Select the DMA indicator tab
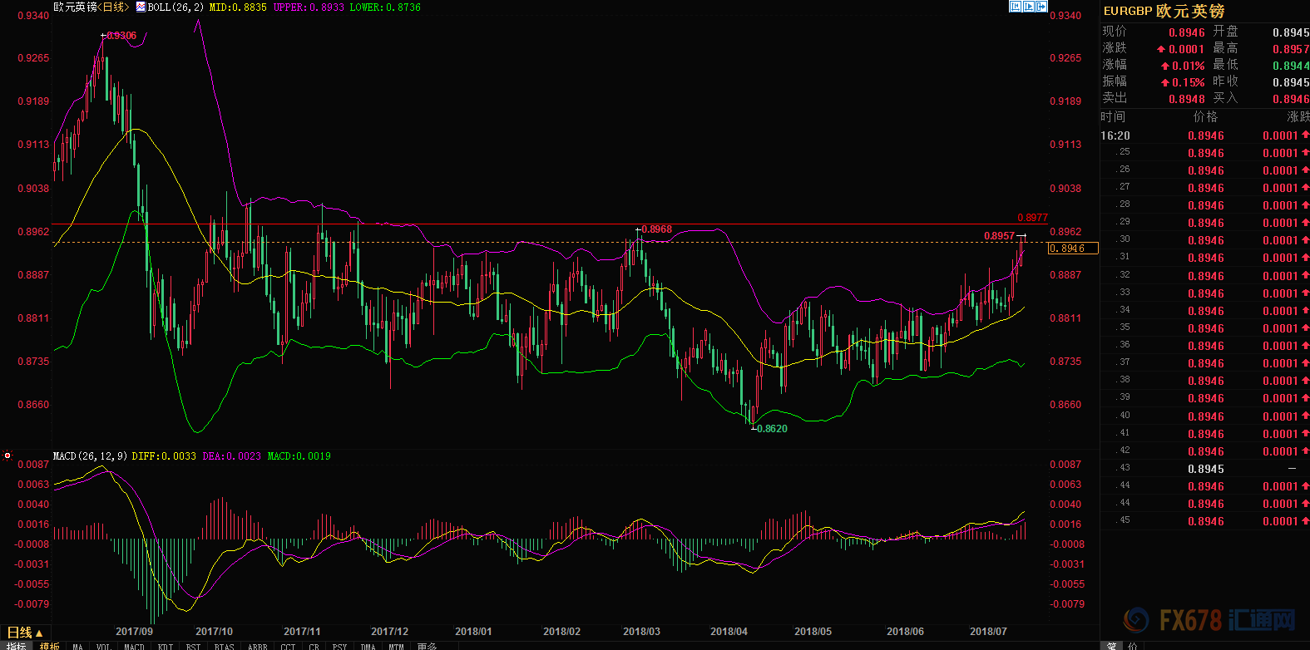This screenshot has height=650, width=1310. click(x=368, y=646)
